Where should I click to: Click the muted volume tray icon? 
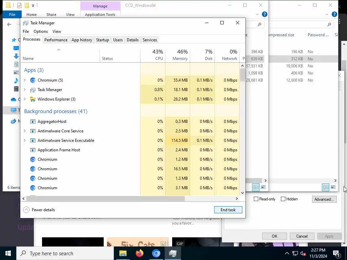pos(303,253)
